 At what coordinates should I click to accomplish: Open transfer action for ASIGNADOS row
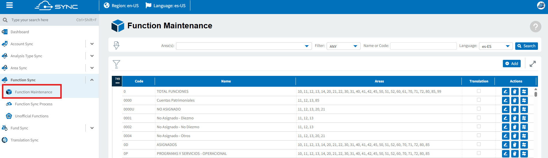(524, 145)
